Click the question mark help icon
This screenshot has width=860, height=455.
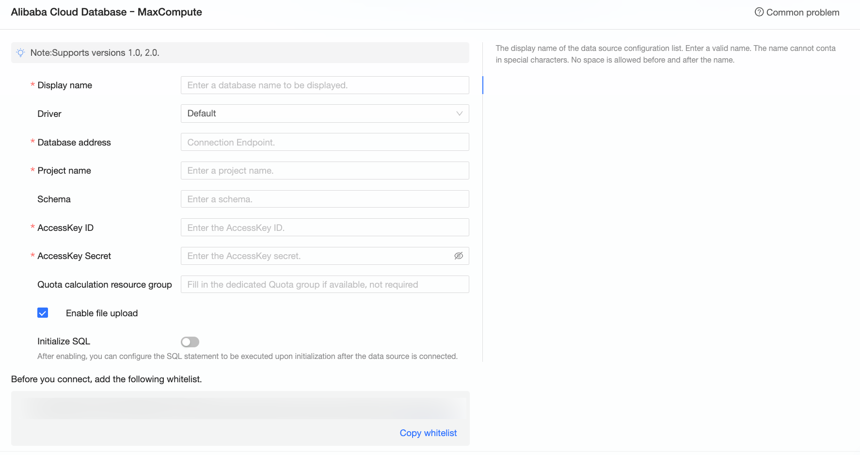click(x=759, y=12)
